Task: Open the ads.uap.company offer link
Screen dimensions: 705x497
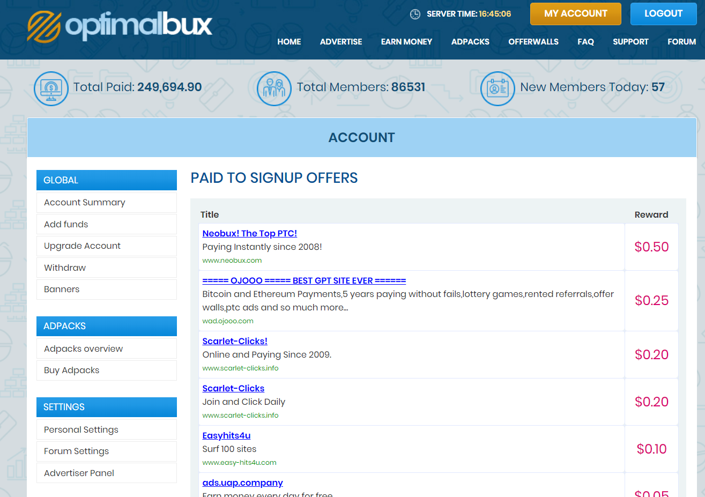Action: pyautogui.click(x=242, y=483)
